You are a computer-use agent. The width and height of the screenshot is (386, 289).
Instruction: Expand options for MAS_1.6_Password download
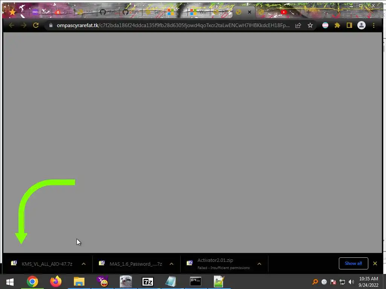[x=172, y=264]
